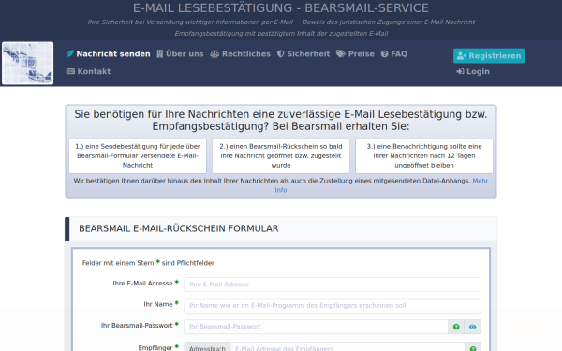562x351 pixels.
Task: Click the sign-in arrow icon beside Login
Action: pos(460,71)
